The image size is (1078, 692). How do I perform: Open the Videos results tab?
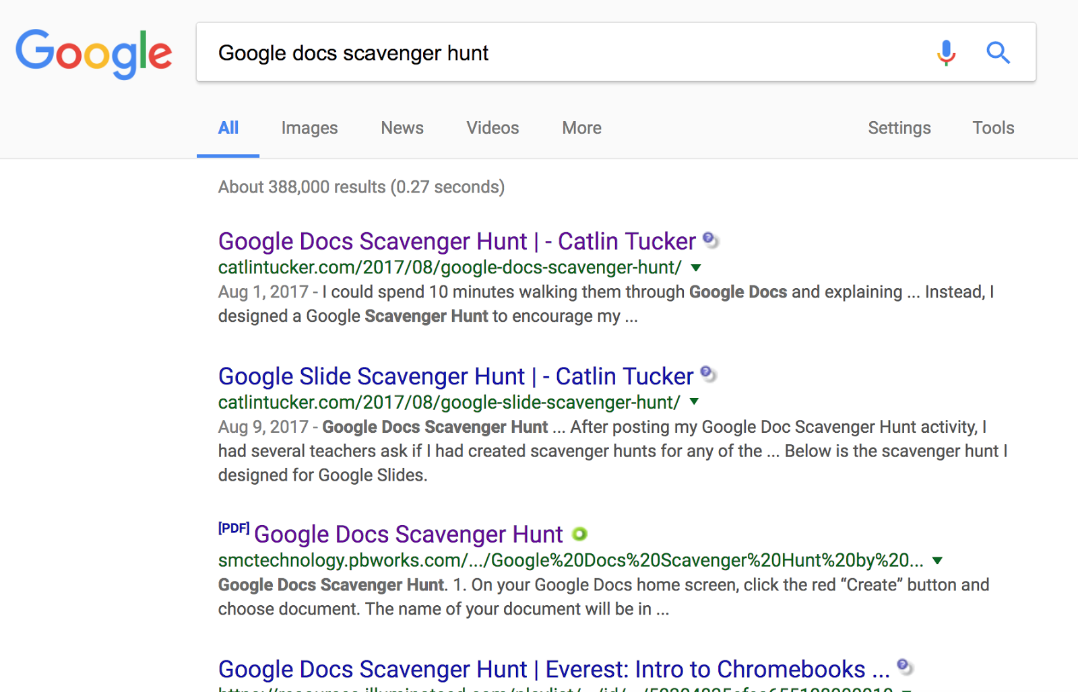[x=493, y=128]
